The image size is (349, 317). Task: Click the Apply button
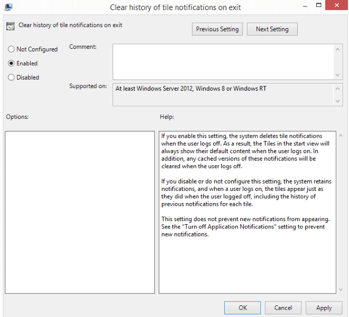324,307
